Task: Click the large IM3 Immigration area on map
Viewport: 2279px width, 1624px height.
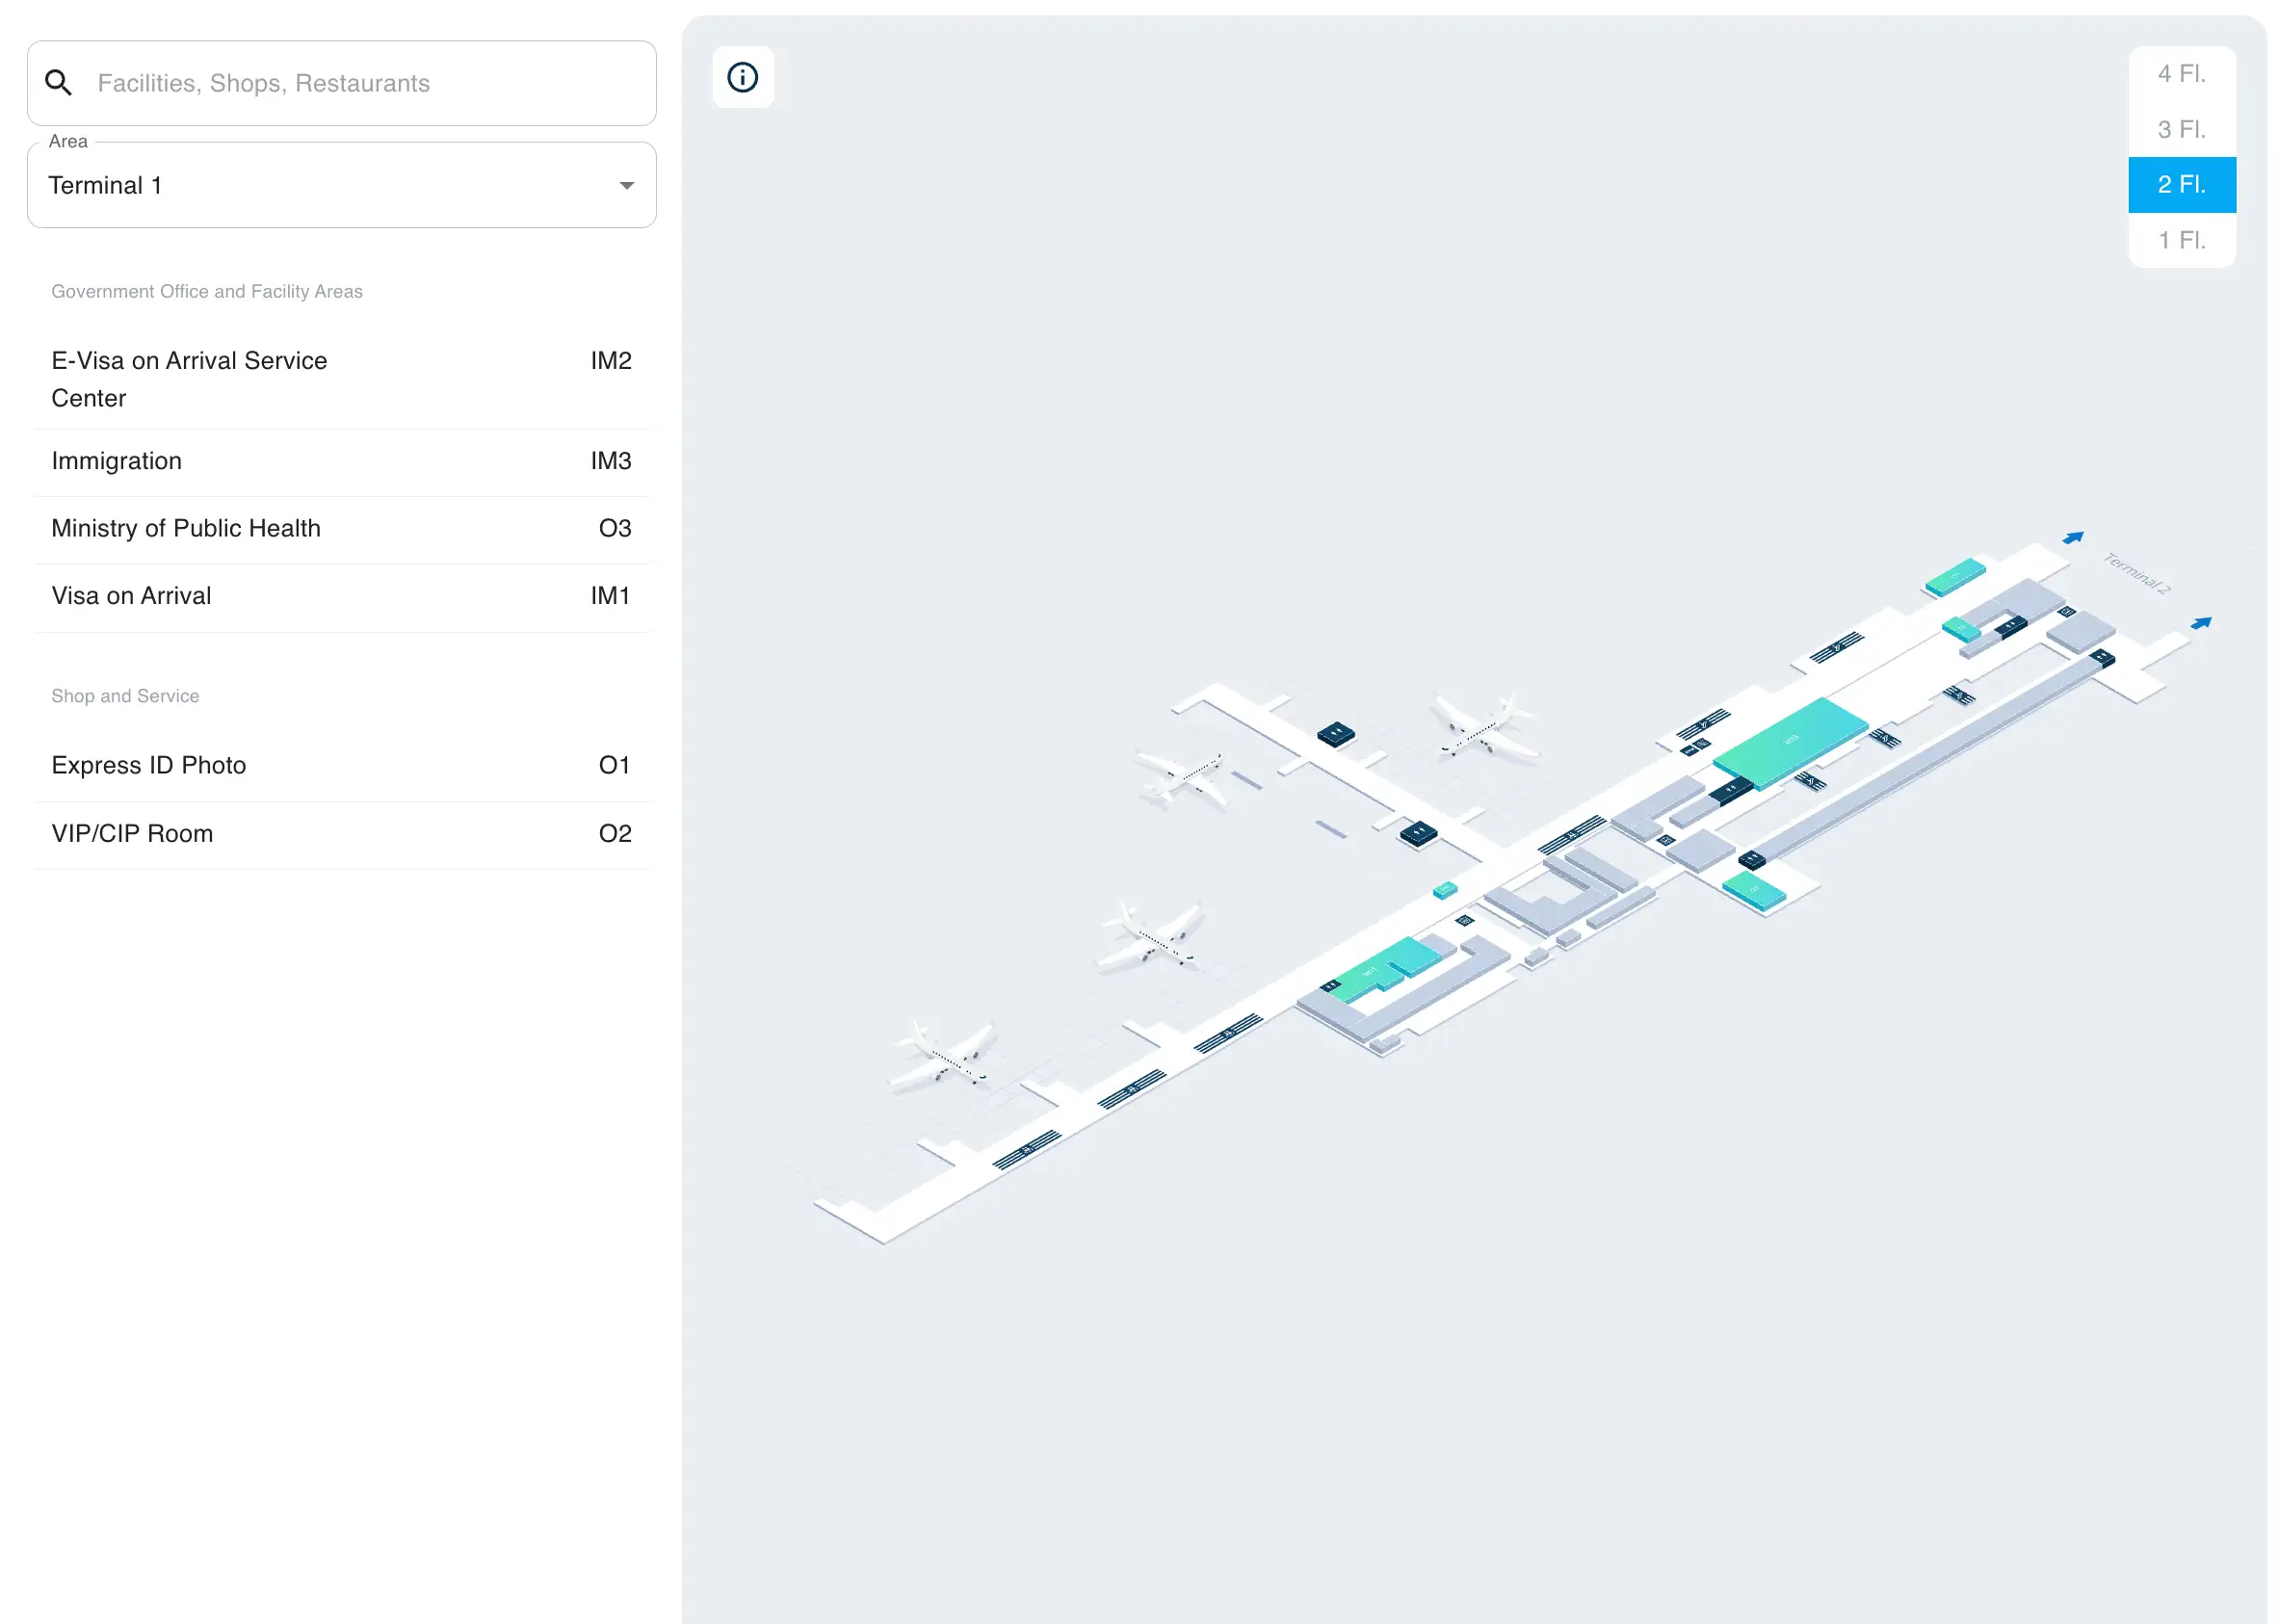Action: click(1789, 740)
